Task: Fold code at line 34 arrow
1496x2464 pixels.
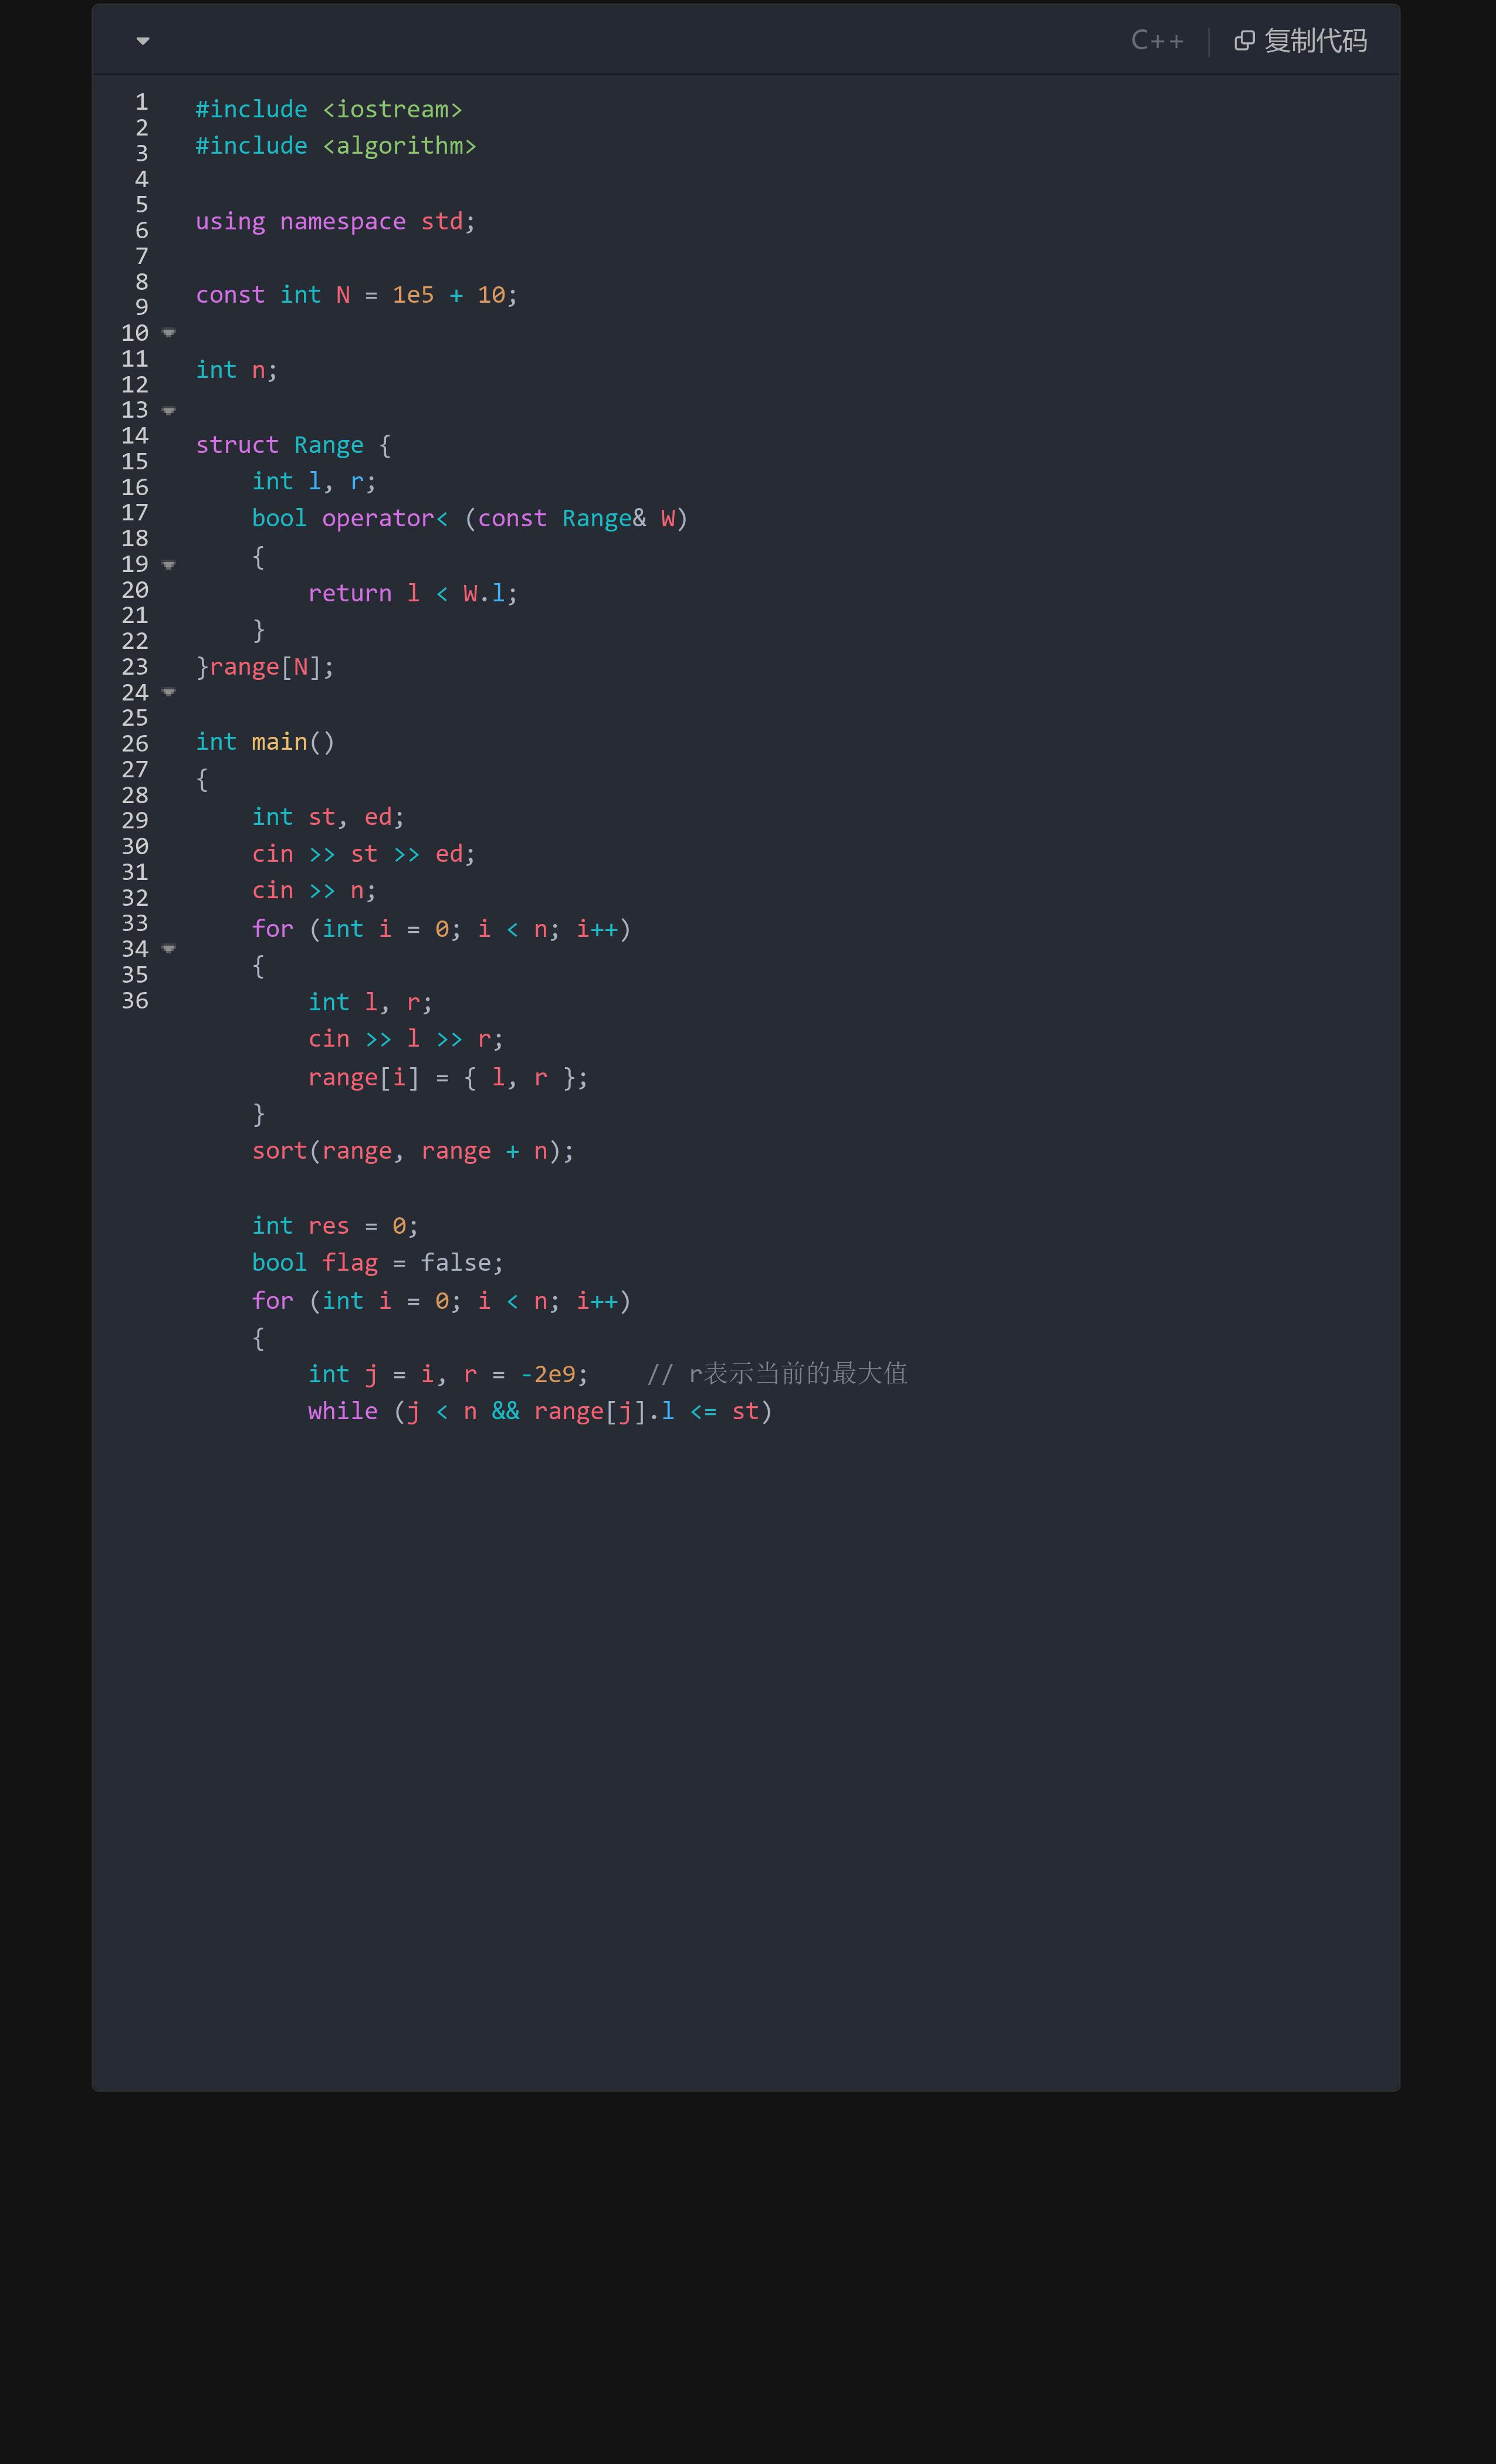Action: [169, 949]
